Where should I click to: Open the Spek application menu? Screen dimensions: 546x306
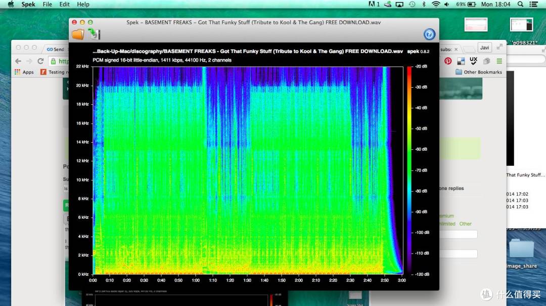28,4
